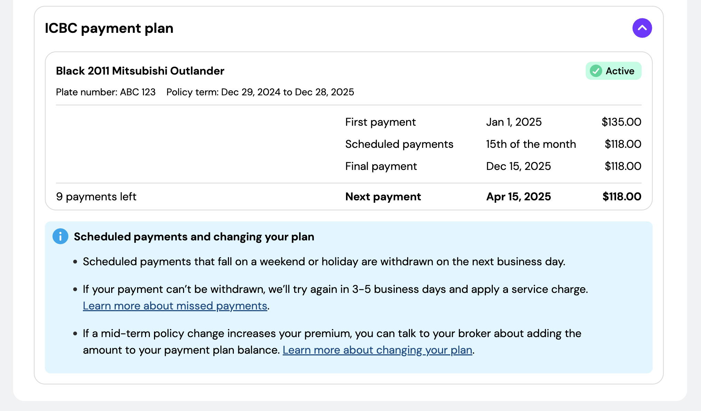Select the Black 2011 Mitsubishi Outlander title
Image resolution: width=701 pixels, height=411 pixels.
click(x=140, y=71)
